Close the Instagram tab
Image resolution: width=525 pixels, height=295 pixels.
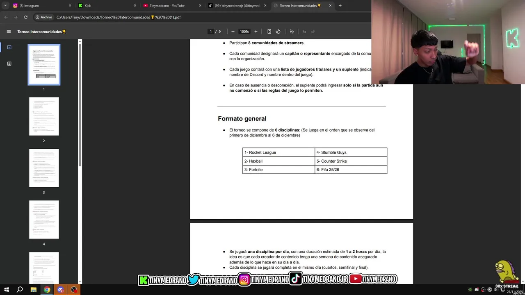[70, 6]
